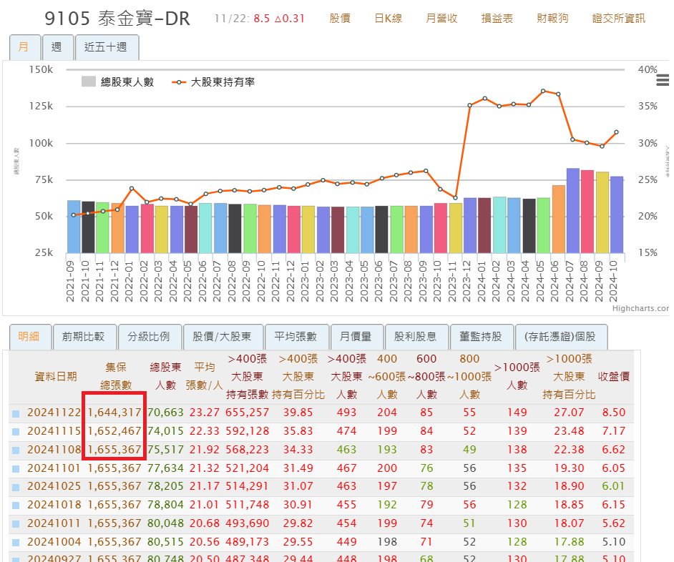The height and width of the screenshot is (562, 674).
Task: Click the blue square icon beside 20241108
Action: (x=16, y=450)
